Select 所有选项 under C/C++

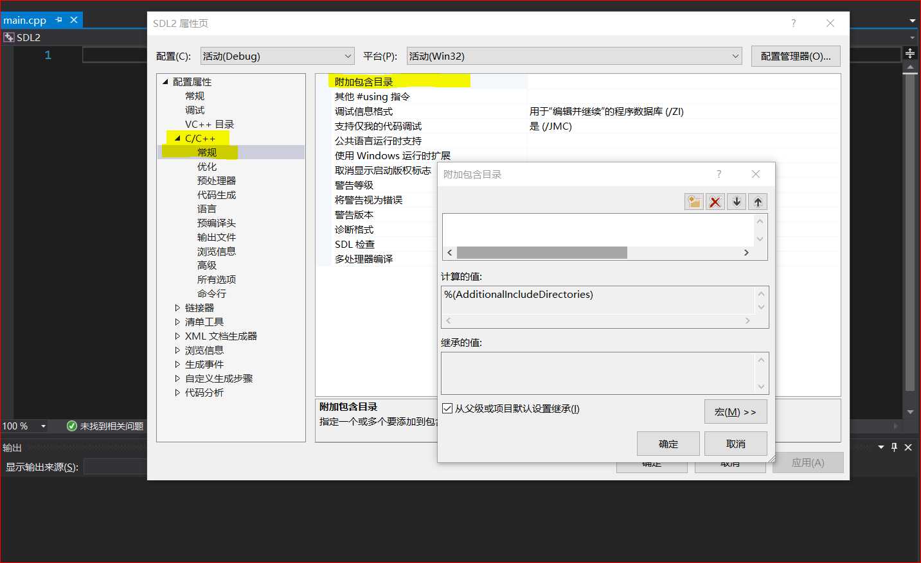(217, 279)
